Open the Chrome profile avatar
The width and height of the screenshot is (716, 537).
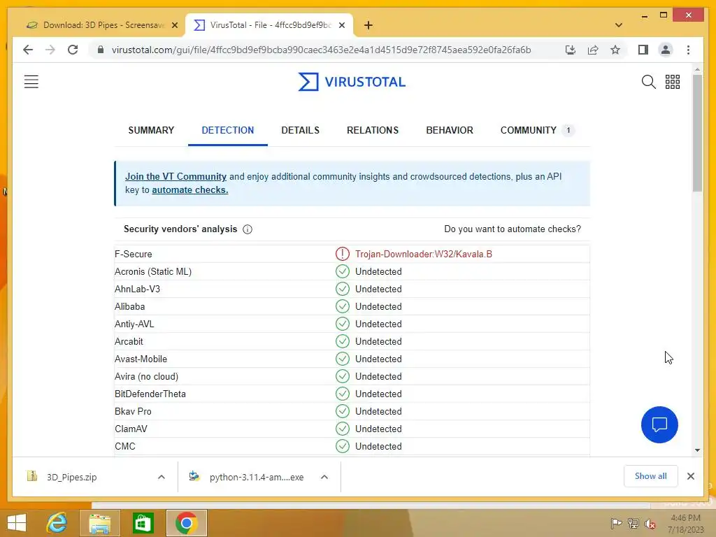tap(666, 50)
